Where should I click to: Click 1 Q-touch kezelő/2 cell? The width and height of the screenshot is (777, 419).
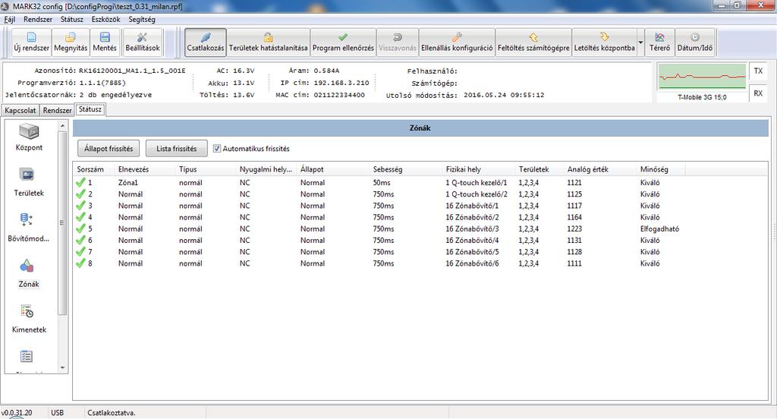tap(477, 194)
